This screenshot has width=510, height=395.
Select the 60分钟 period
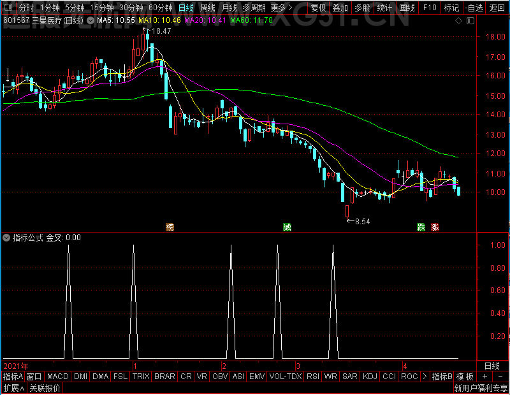(161, 8)
